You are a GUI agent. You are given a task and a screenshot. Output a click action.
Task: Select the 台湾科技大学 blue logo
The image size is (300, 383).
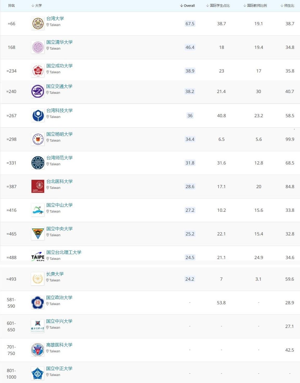tap(38, 115)
